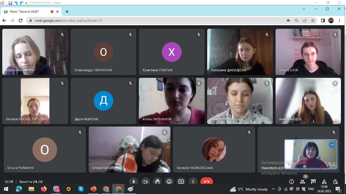Leave the call with the red hang-up button
The height and width of the screenshot is (194, 346).
point(206,181)
